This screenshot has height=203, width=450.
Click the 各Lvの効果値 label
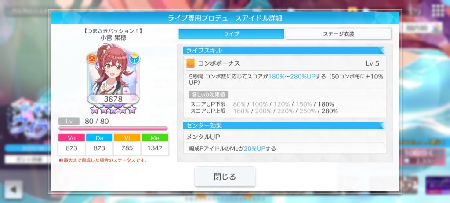208,95
